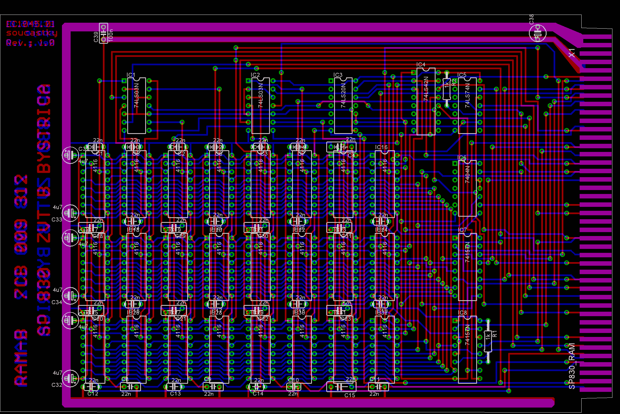This screenshot has width=620, height=414.
Task: Select the IC1 74LS03N chip
Action: [137, 106]
